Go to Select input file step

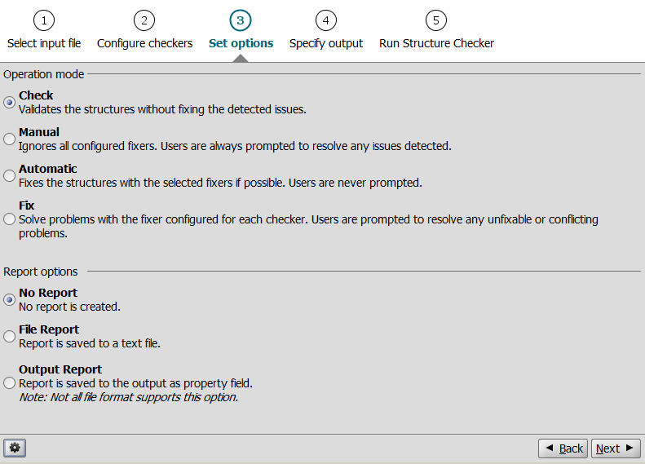(44, 43)
